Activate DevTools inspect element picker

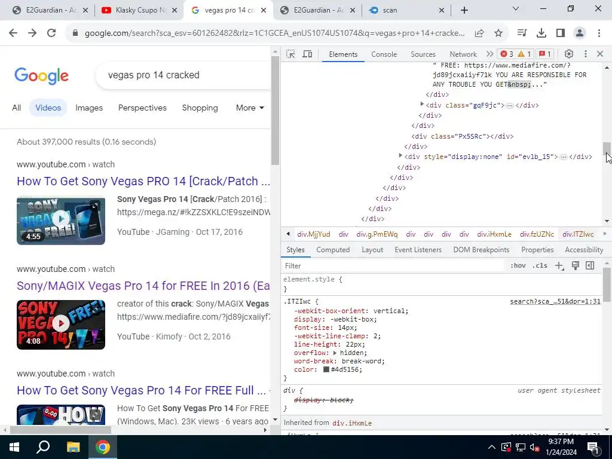tap(290, 54)
